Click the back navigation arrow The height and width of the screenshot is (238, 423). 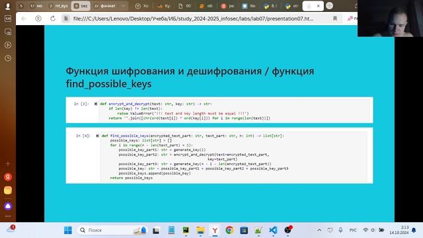pos(24,19)
